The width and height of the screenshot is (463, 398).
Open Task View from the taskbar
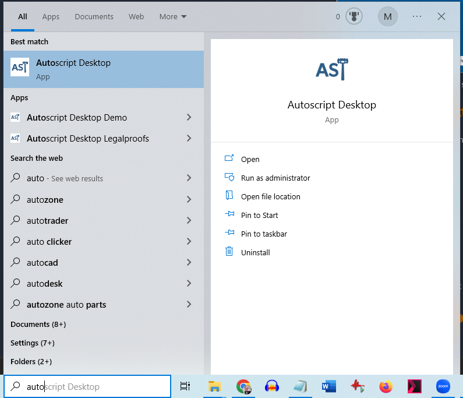[185, 386]
